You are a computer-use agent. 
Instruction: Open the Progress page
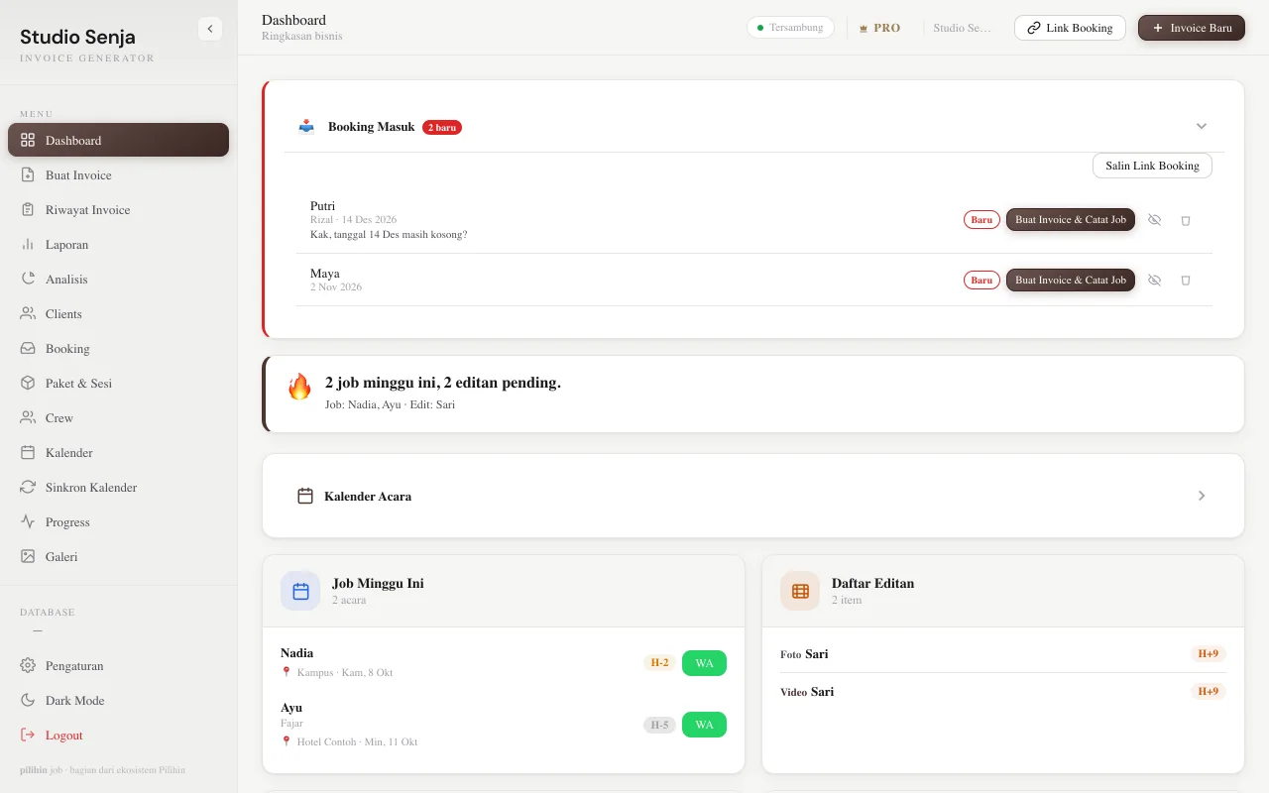pos(119,522)
